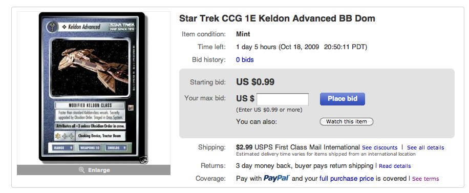The image size is (469, 193).
Task: Open the See discounts shipping link
Action: coord(379,147)
